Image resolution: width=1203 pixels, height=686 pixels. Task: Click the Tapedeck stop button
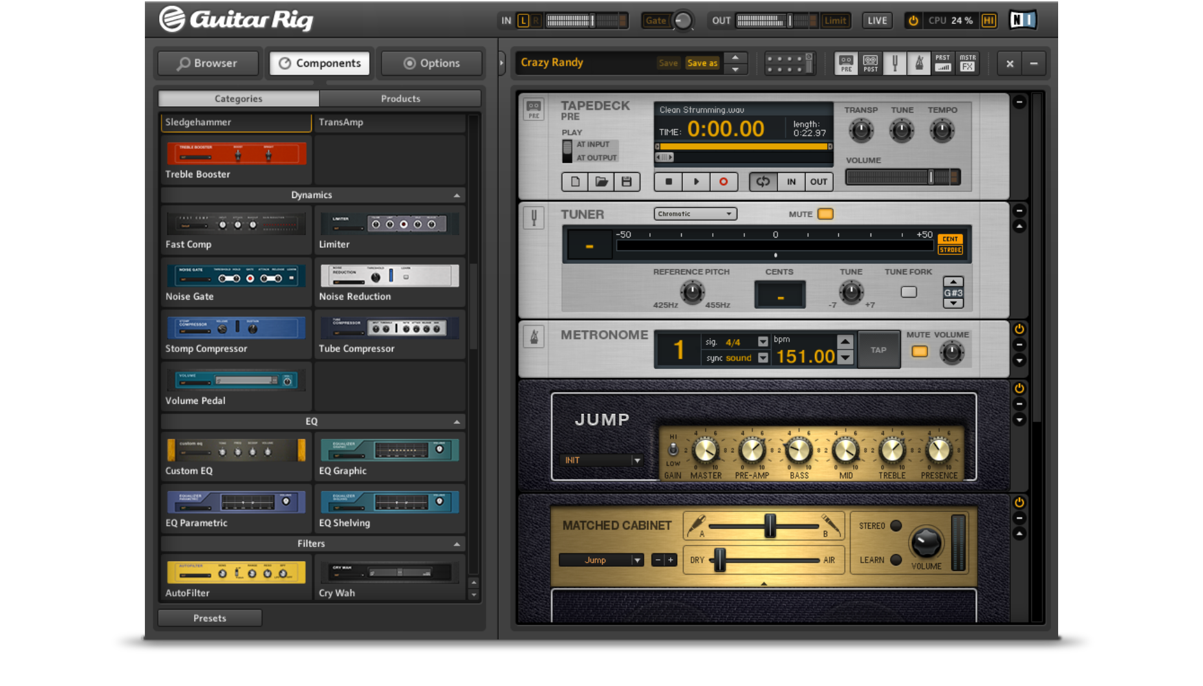click(x=669, y=182)
